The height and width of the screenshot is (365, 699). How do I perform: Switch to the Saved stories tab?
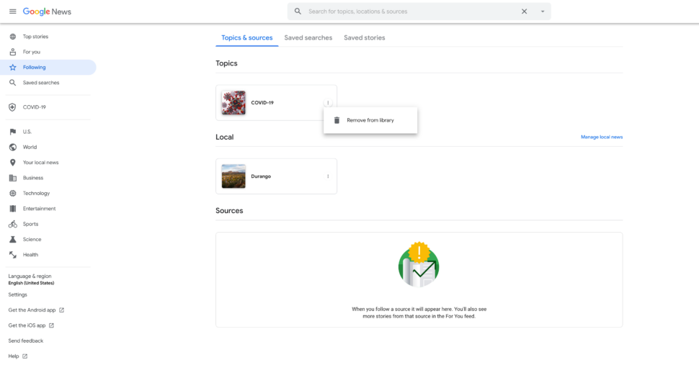[364, 38]
